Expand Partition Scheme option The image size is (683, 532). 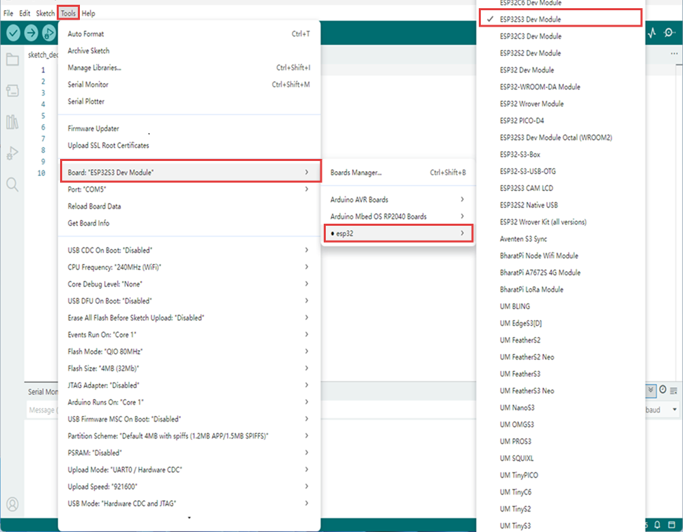[189, 436]
